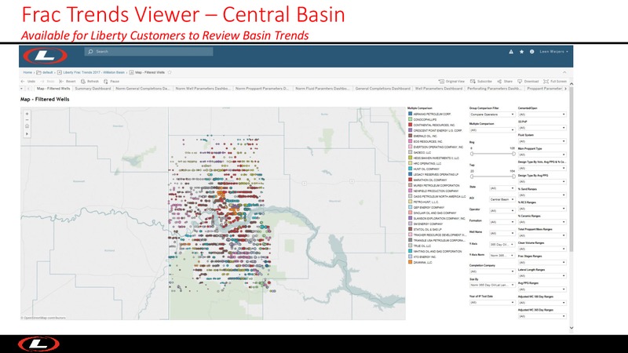
Task: Click Whiting Oil and Gas legend entry
Action: (437, 251)
